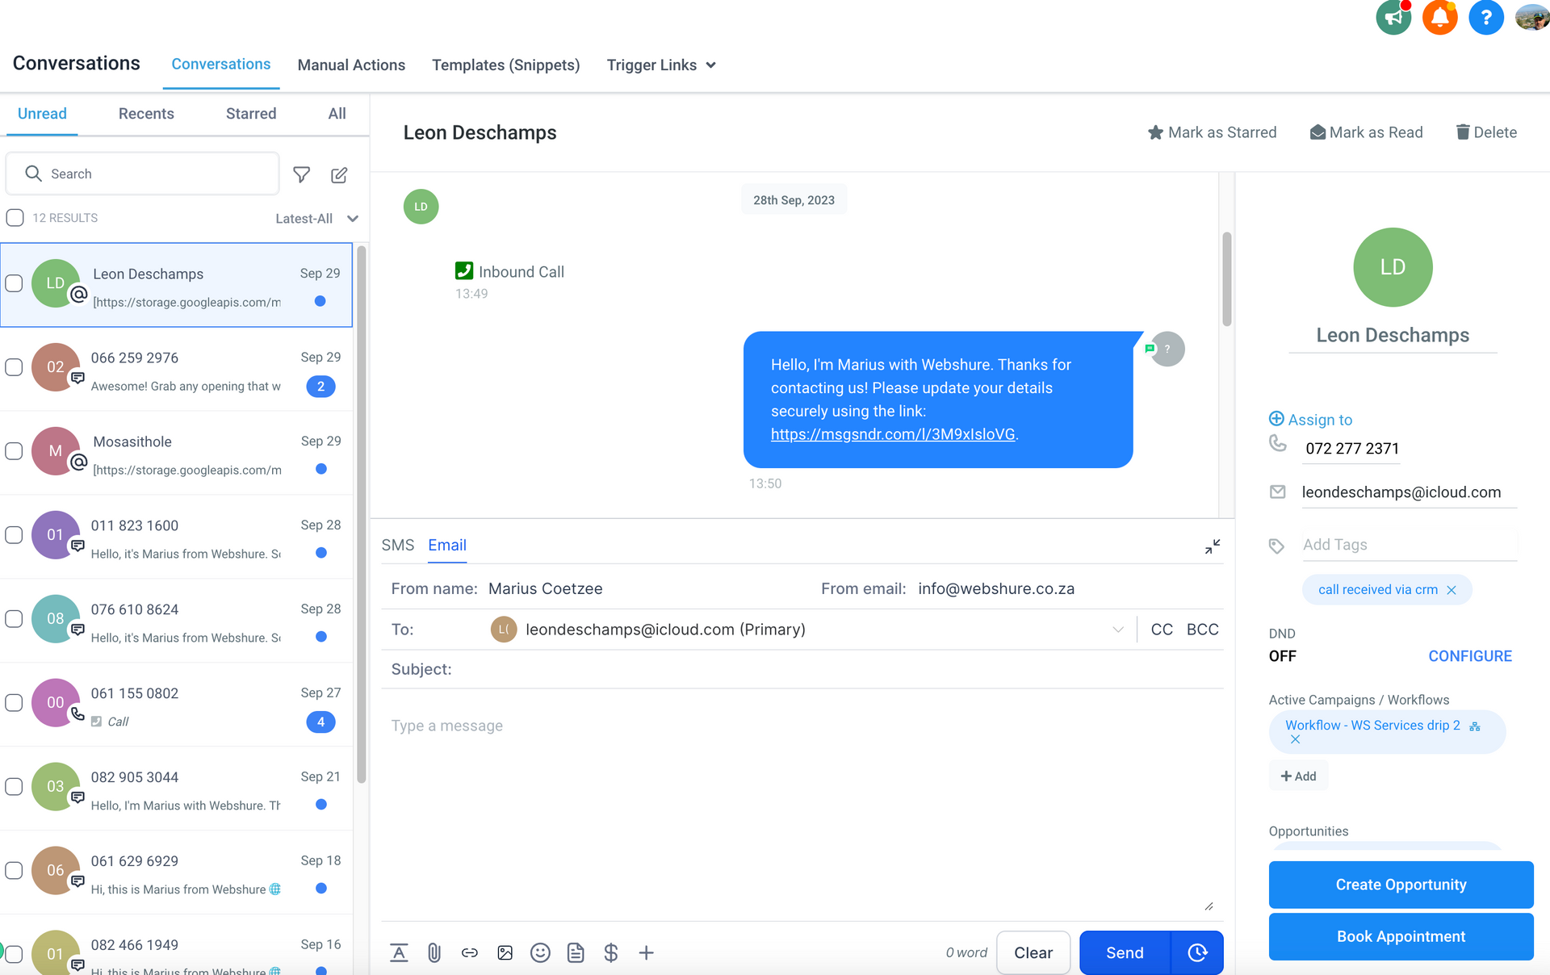Click the dollar sign payment icon
Viewport: 1550px width, 975px height.
(x=611, y=952)
